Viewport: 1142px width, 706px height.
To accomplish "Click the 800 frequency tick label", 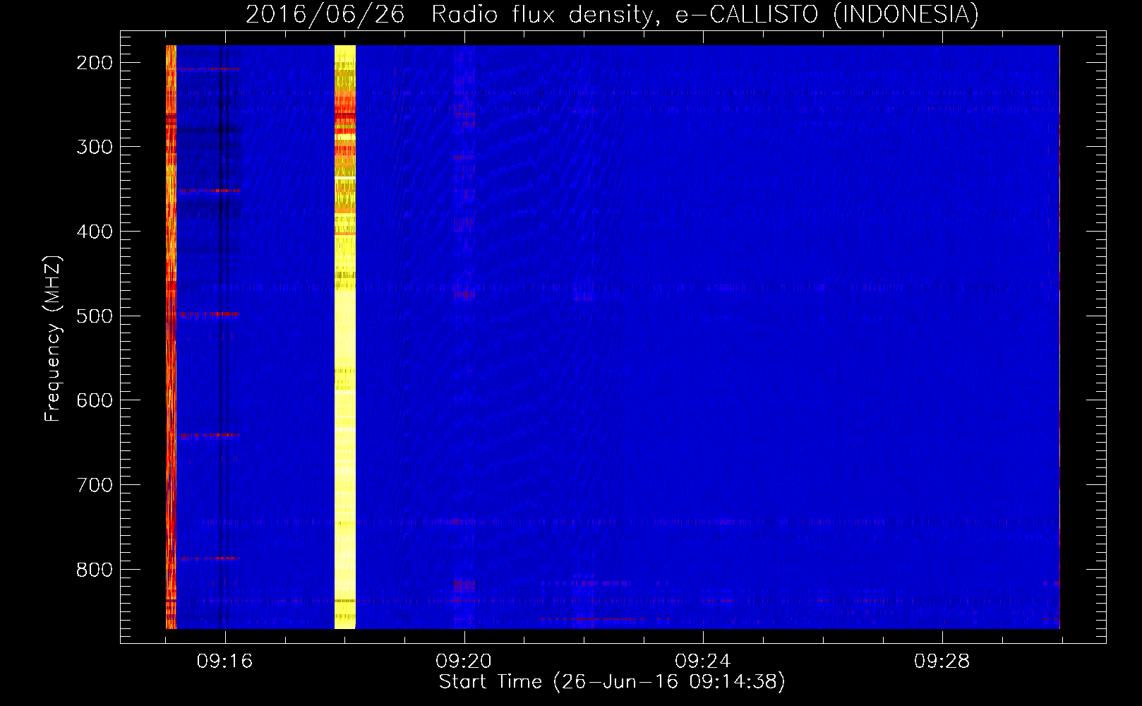I will point(95,570).
